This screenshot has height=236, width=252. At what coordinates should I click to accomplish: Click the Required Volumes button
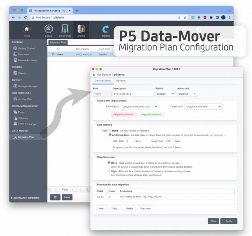(x=124, y=114)
